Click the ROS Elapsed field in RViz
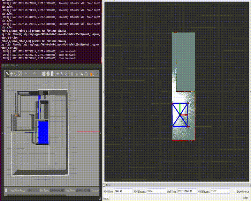The height and width of the screenshot is (201, 251). pyautogui.click(x=156, y=191)
